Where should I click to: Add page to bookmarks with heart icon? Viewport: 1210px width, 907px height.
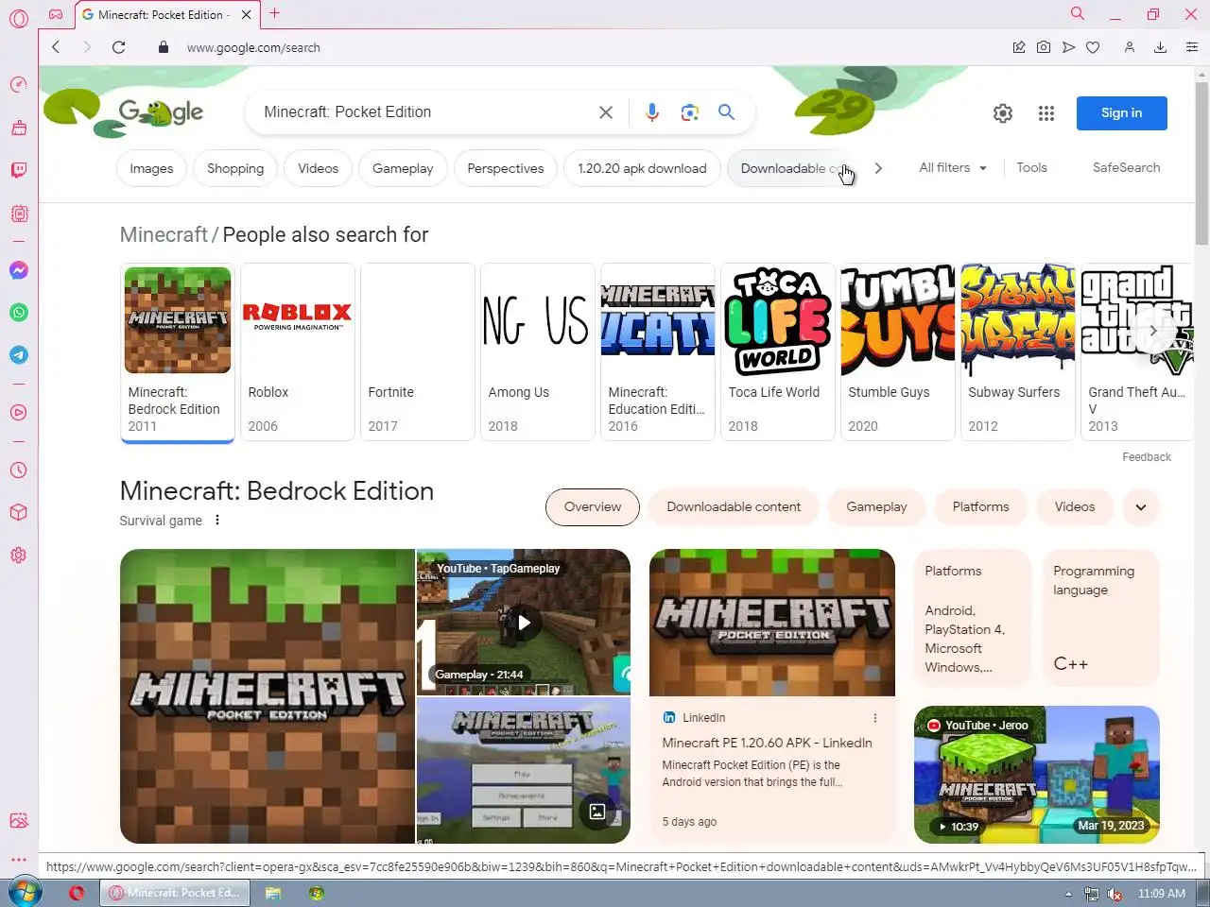[x=1093, y=47]
